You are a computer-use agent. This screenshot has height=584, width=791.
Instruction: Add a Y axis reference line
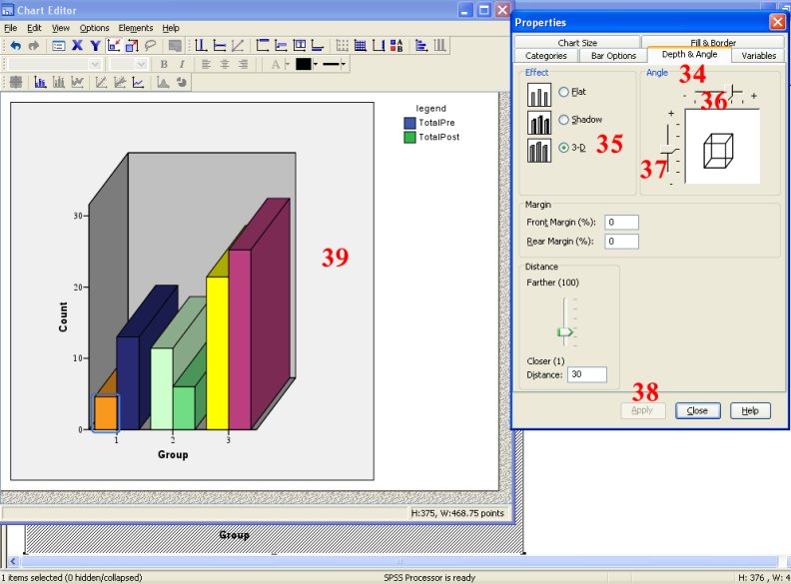point(220,46)
